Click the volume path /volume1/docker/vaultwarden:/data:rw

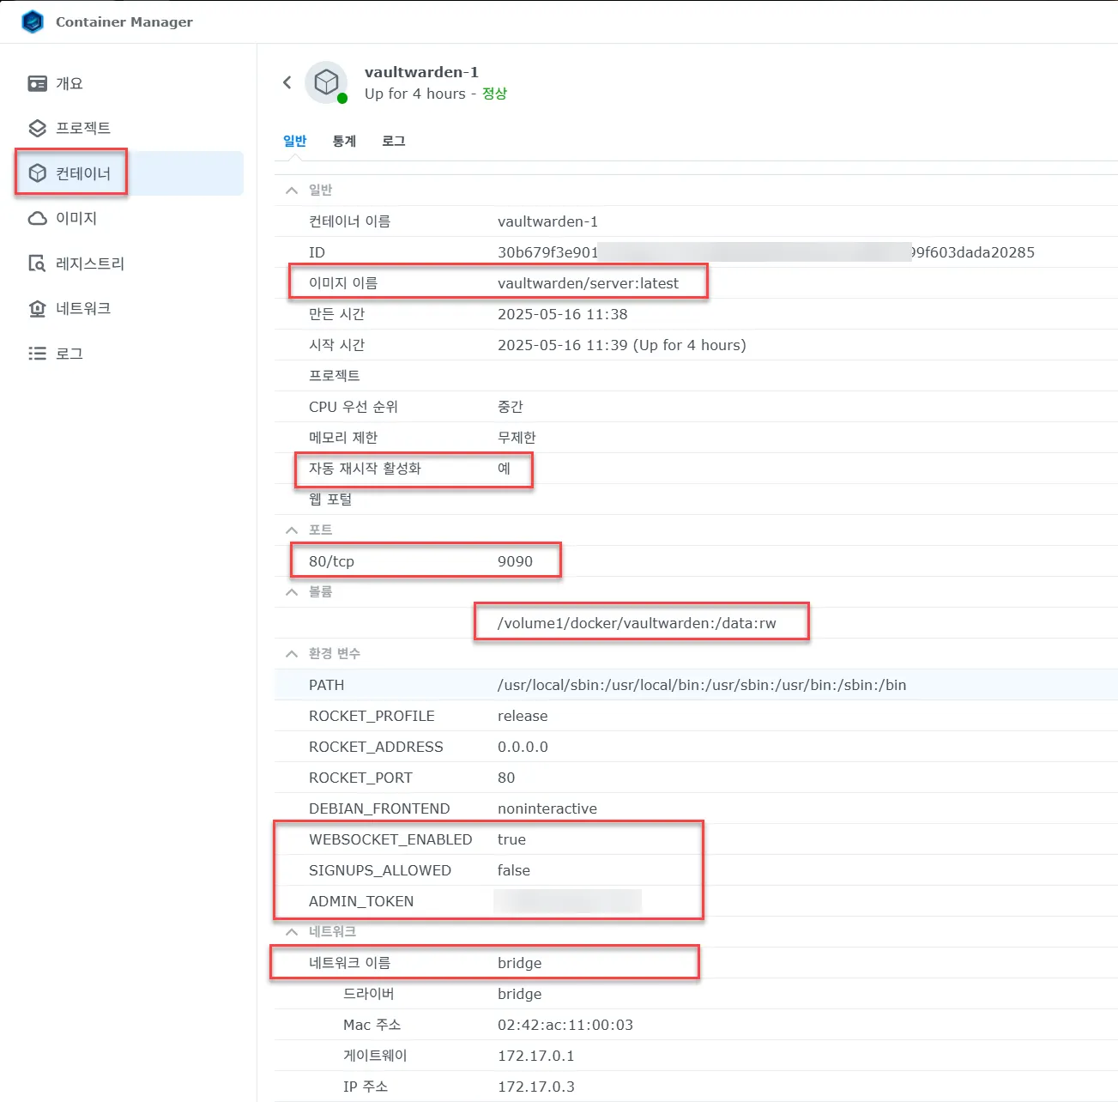pyautogui.click(x=637, y=623)
